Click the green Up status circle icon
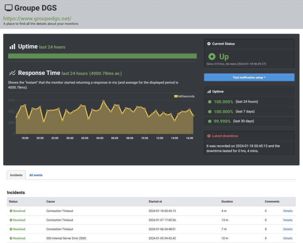The image size is (303, 243). (212, 56)
